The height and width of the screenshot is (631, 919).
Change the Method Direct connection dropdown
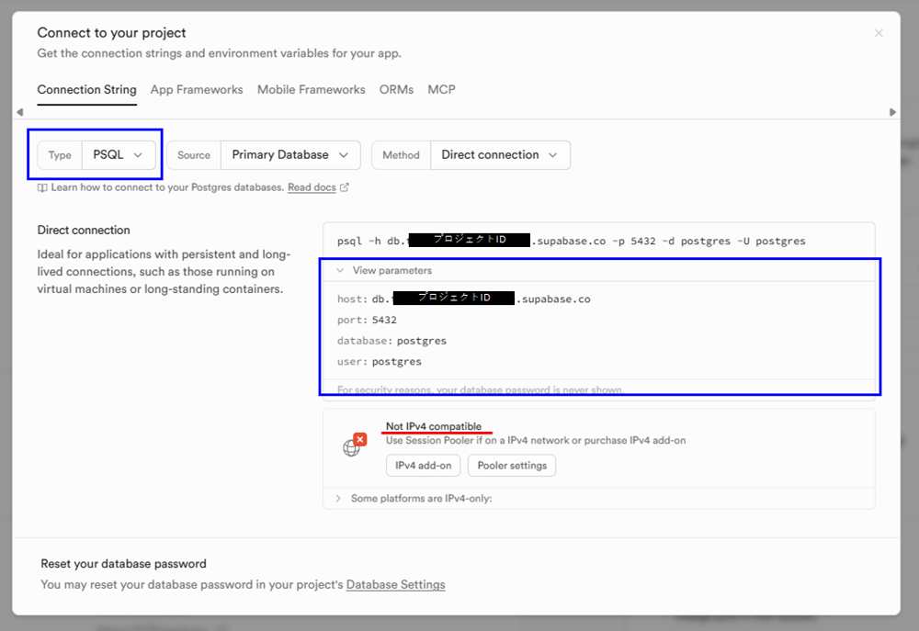pos(499,155)
